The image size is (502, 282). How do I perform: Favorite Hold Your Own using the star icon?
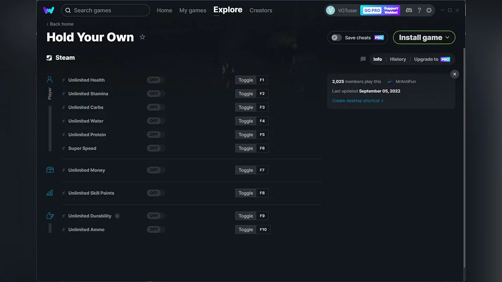142,37
